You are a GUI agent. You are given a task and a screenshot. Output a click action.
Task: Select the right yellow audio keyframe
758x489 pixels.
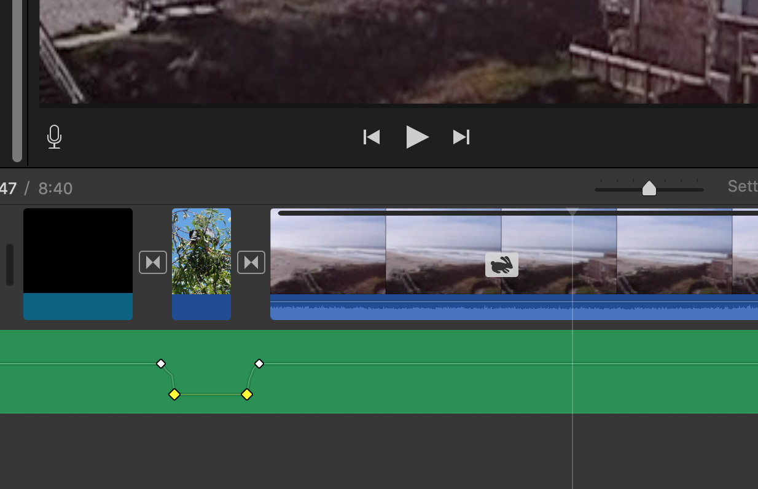tap(247, 394)
